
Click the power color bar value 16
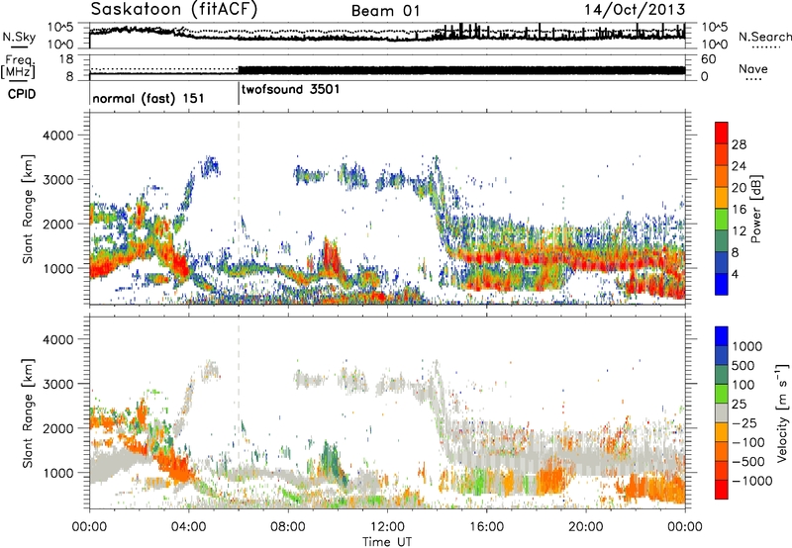[x=739, y=210]
